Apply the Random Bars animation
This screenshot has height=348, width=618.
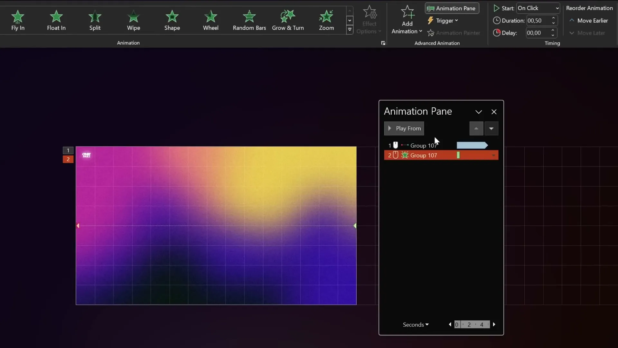point(249,20)
